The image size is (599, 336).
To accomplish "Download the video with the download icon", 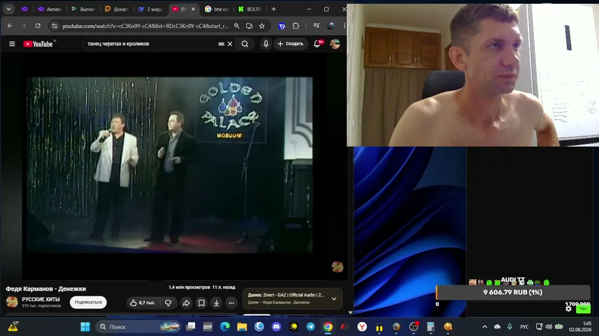I will (x=216, y=303).
